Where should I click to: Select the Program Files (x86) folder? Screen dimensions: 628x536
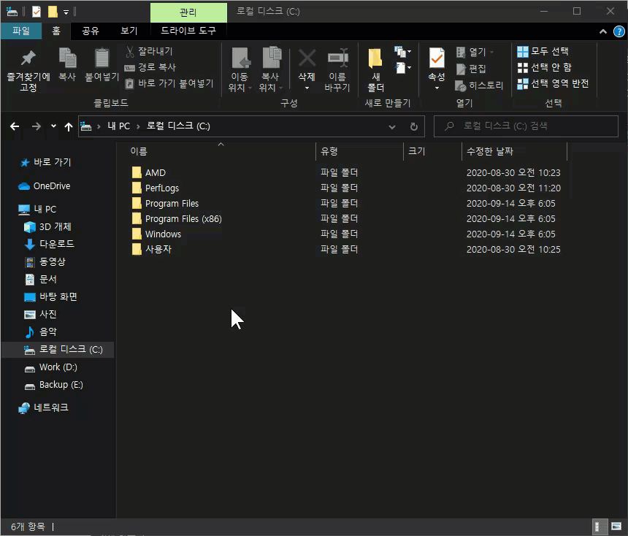(x=177, y=219)
